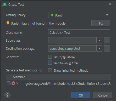Open the Testing library dropdown
This screenshot has height=101, width=116.
point(79,15)
